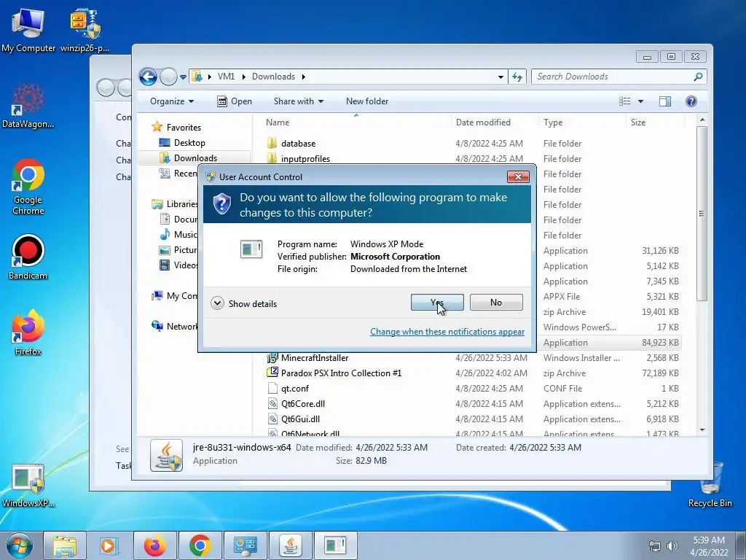Open File Explorer from the taskbar
The image size is (746, 560).
click(65, 545)
